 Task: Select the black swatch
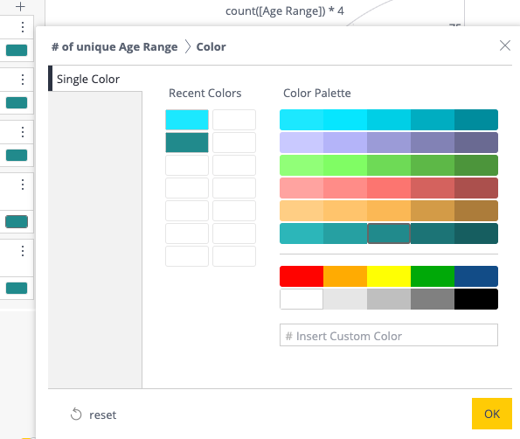[476, 299]
